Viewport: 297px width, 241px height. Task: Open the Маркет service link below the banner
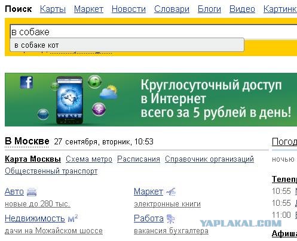coord(148,191)
